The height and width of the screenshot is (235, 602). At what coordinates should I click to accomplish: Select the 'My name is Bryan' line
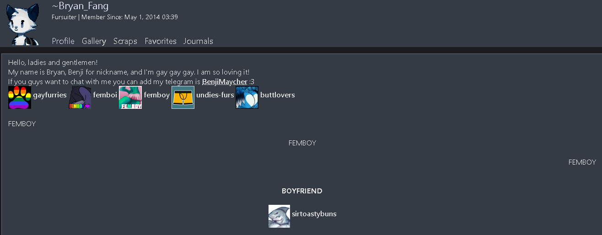(x=129, y=72)
